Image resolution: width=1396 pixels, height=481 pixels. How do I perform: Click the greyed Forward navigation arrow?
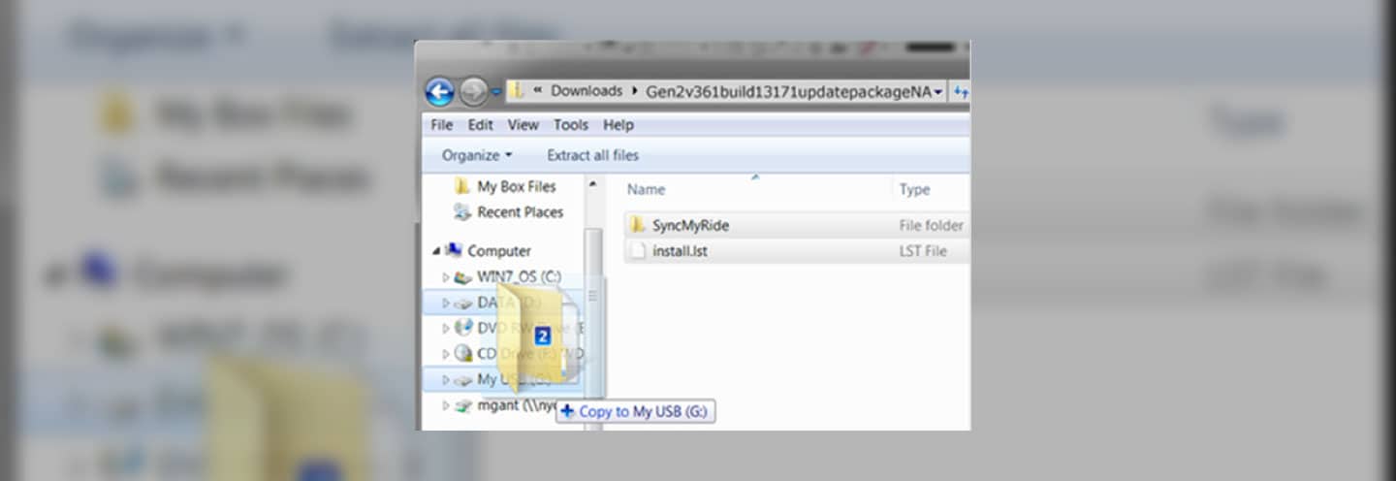coord(473,92)
